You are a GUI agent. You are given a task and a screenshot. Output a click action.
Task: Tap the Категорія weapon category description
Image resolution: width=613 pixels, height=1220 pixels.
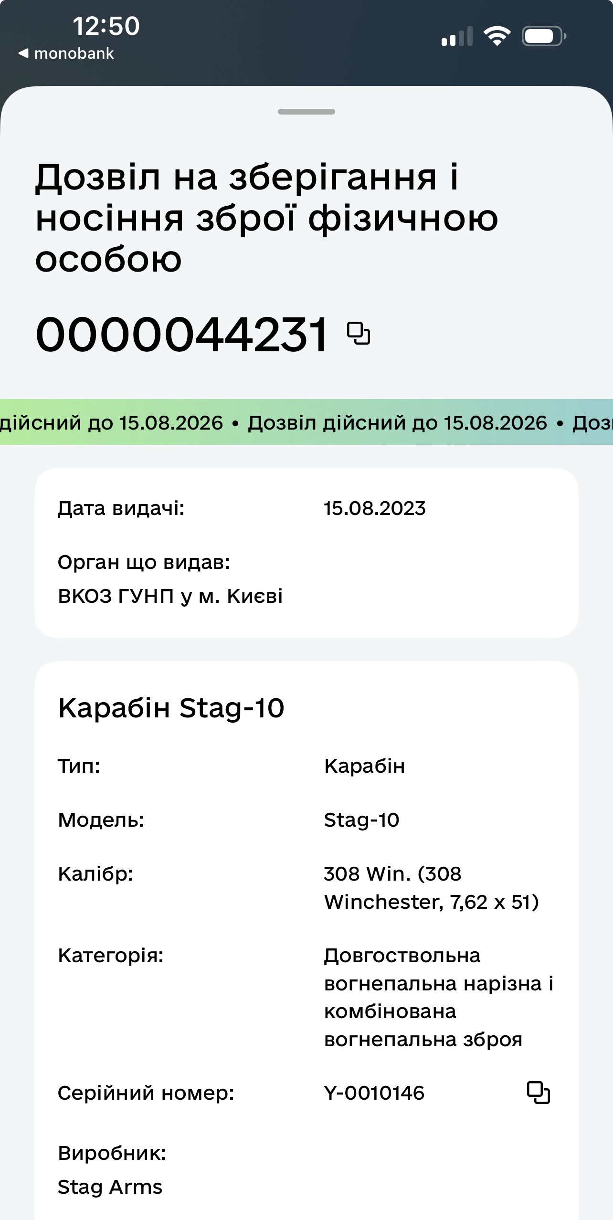pyautogui.click(x=438, y=997)
